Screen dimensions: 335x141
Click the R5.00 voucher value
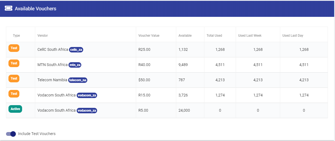pyautogui.click(x=143, y=110)
